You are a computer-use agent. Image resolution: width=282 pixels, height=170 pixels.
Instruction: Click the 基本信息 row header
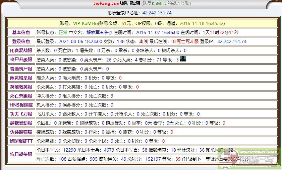point(21,33)
